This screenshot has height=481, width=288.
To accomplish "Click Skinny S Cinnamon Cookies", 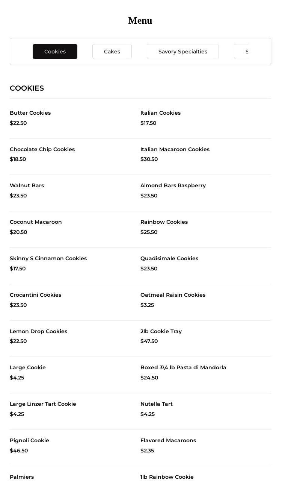I will [48, 258].
